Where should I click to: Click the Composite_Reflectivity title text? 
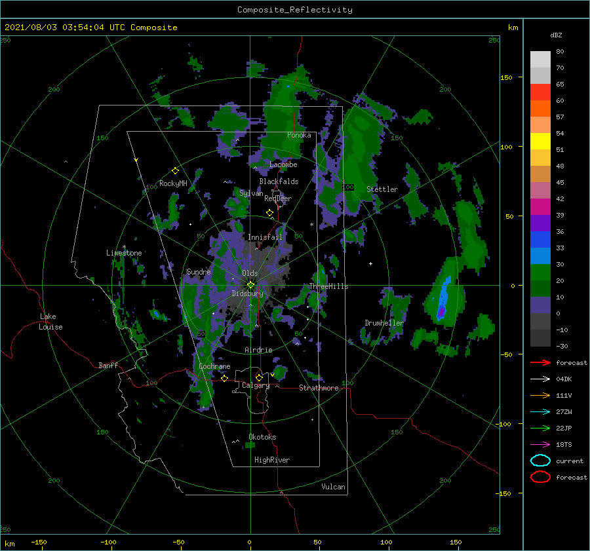[x=295, y=10]
